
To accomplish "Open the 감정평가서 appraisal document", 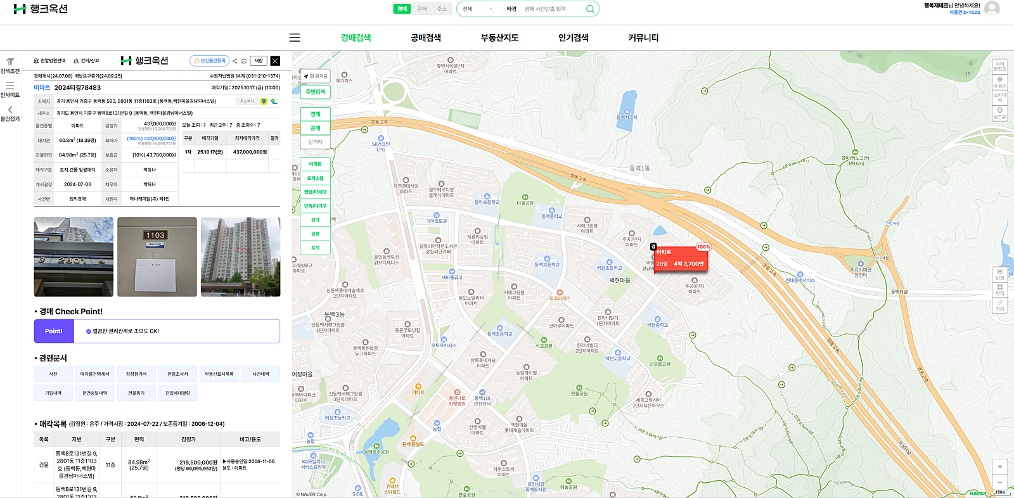I will pos(136,374).
